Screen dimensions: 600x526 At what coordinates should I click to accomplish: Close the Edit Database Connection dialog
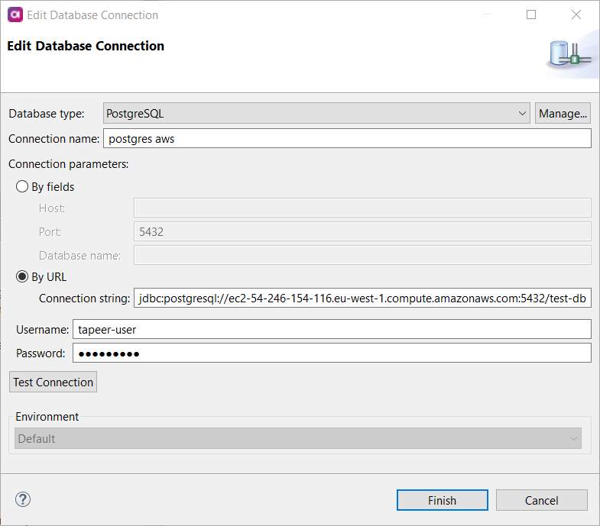[576, 15]
